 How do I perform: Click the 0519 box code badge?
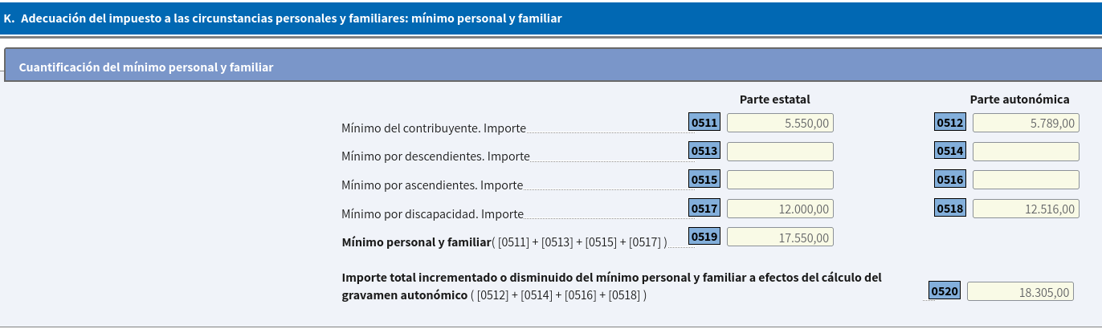[x=704, y=236]
